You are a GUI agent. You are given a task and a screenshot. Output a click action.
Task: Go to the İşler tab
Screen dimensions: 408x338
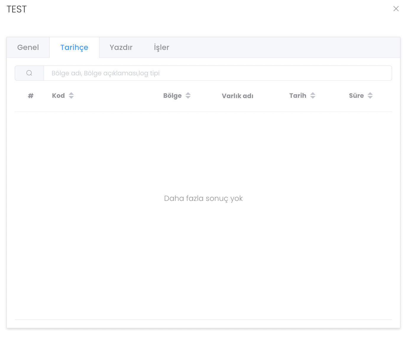[161, 47]
